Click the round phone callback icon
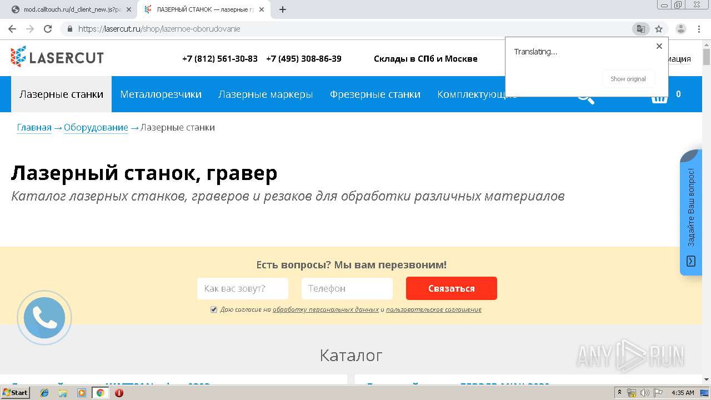 pos(44,318)
